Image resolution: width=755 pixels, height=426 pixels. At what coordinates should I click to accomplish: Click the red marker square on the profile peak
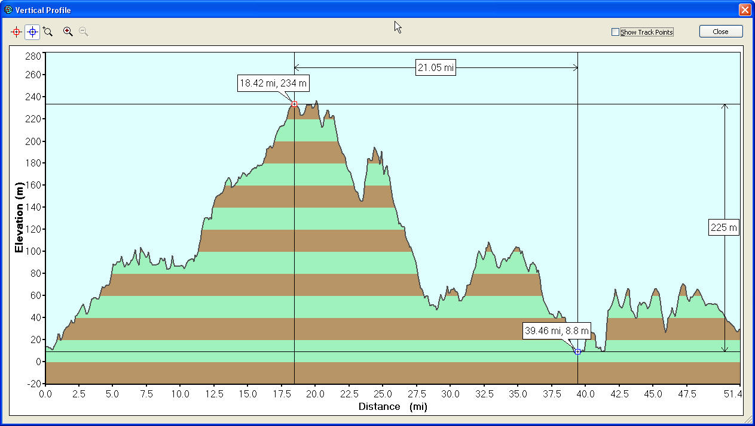(x=294, y=104)
